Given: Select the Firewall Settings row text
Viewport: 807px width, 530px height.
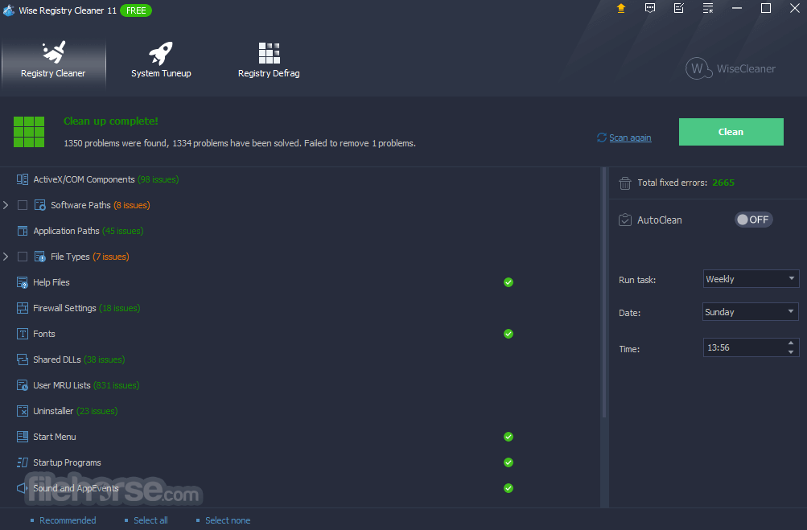Looking at the screenshot, I should 86,308.
